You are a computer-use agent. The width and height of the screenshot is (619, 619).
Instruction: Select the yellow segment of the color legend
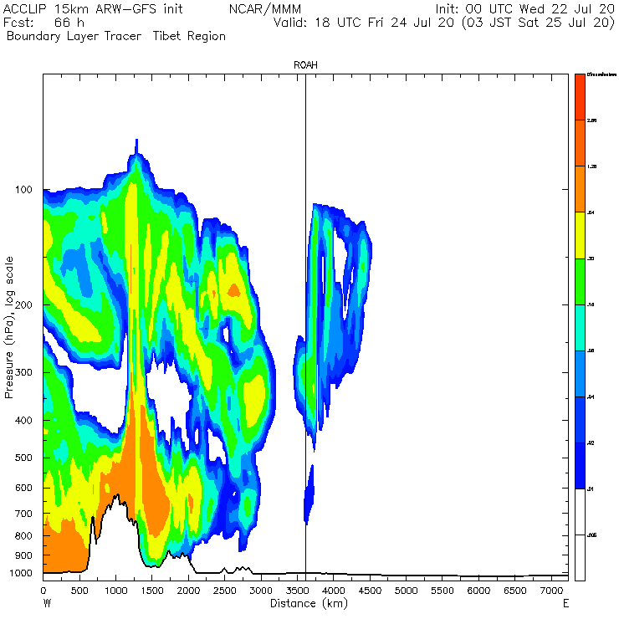pos(579,234)
